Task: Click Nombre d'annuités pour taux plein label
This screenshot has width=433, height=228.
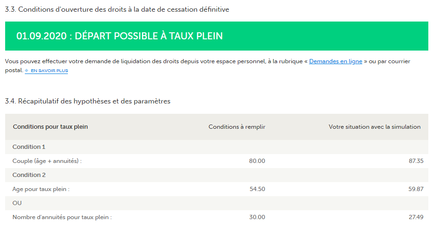Action: [x=62, y=217]
